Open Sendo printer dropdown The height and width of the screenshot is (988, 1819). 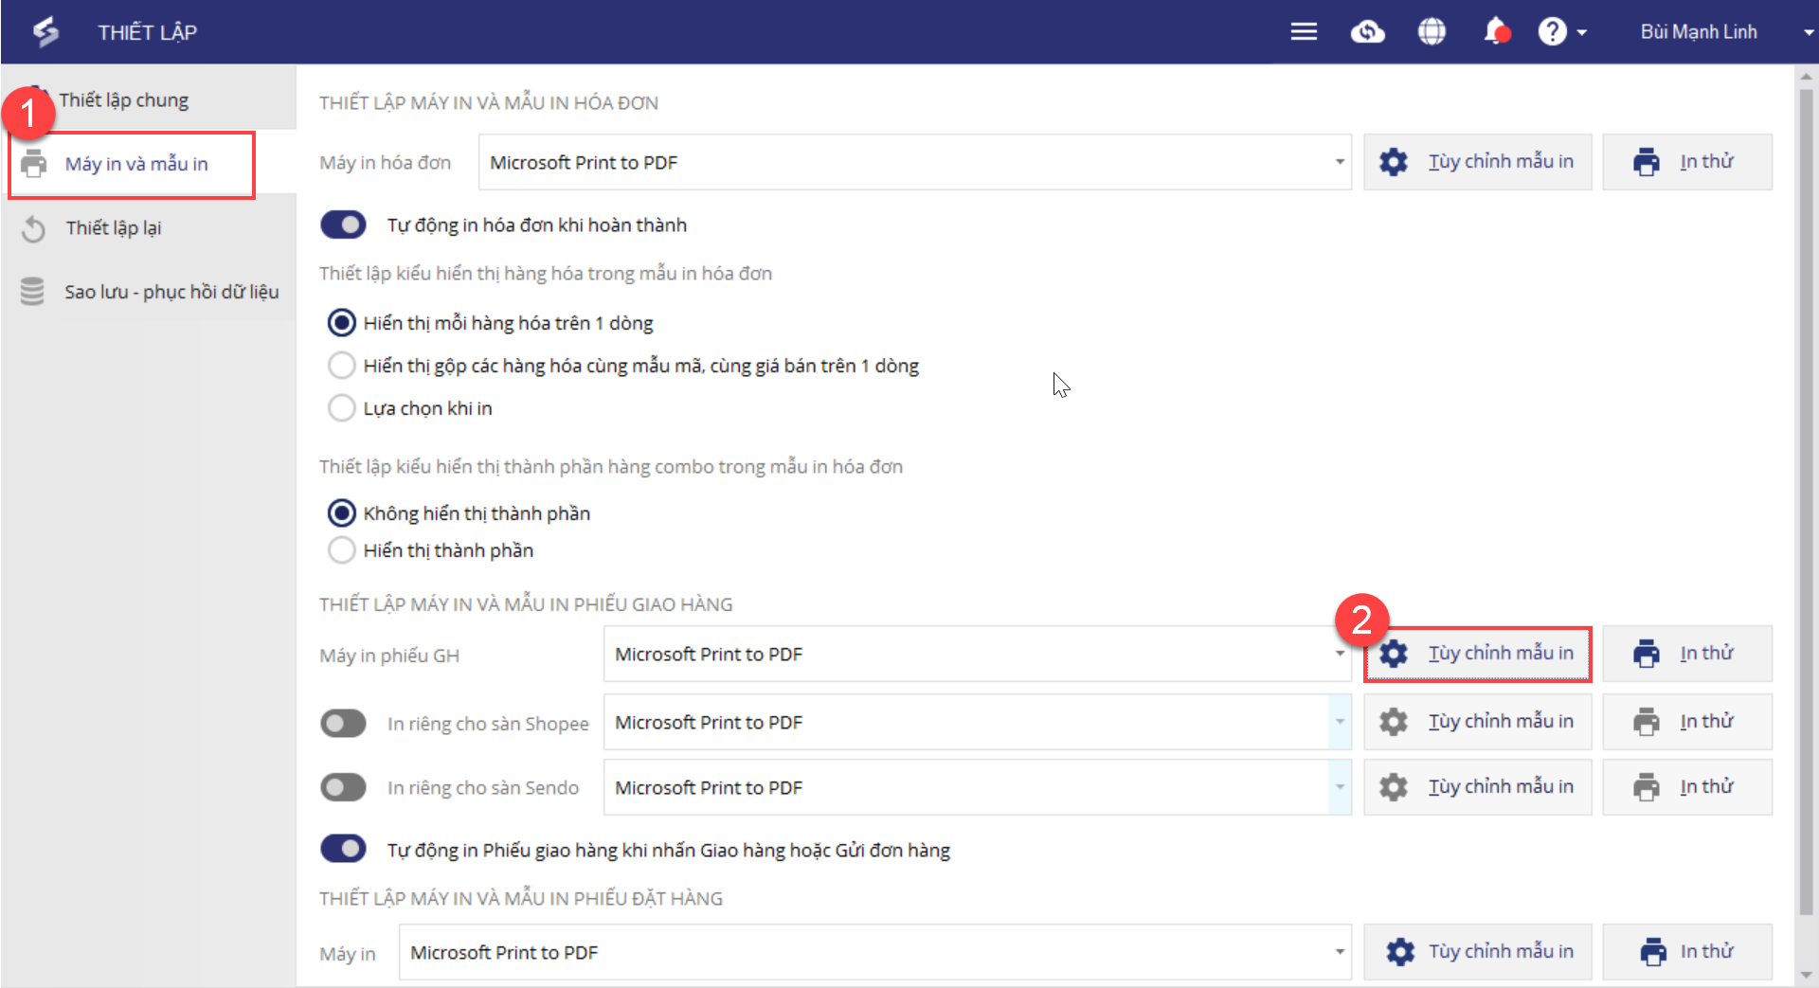pyautogui.click(x=978, y=787)
